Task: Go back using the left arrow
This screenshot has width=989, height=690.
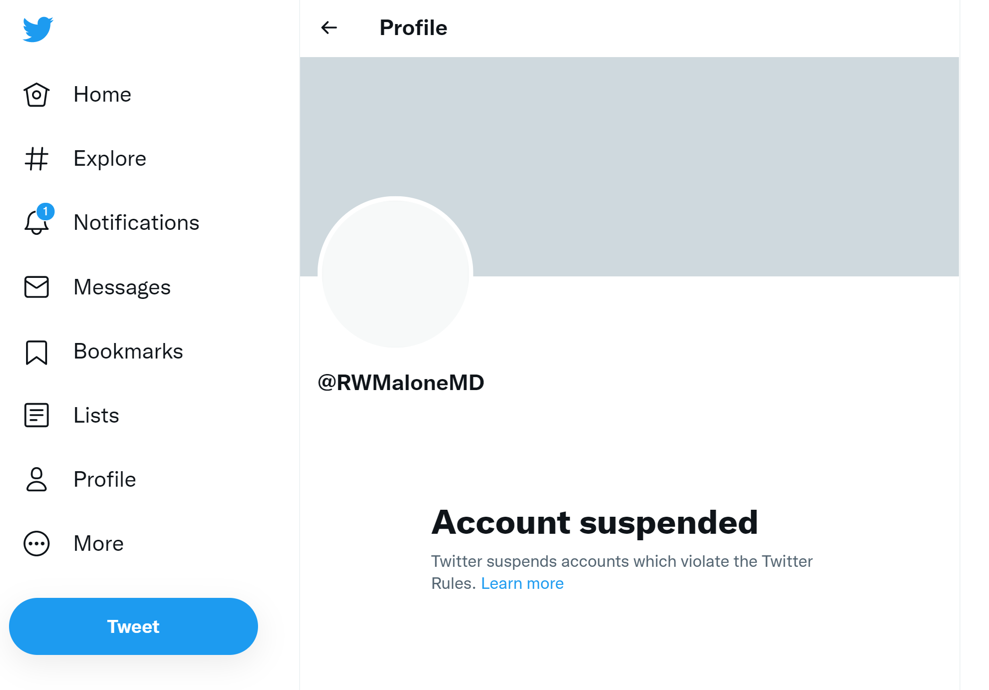Action: [x=329, y=28]
